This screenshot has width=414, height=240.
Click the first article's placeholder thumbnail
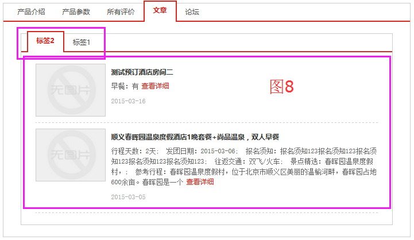71,90
